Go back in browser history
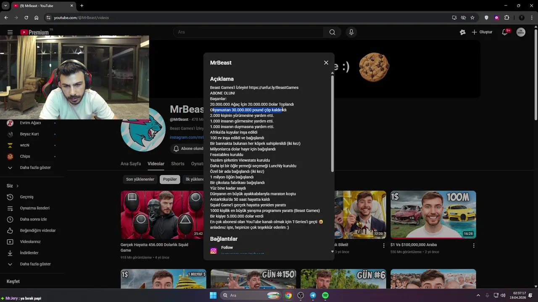The image size is (538, 302). (x=6, y=18)
